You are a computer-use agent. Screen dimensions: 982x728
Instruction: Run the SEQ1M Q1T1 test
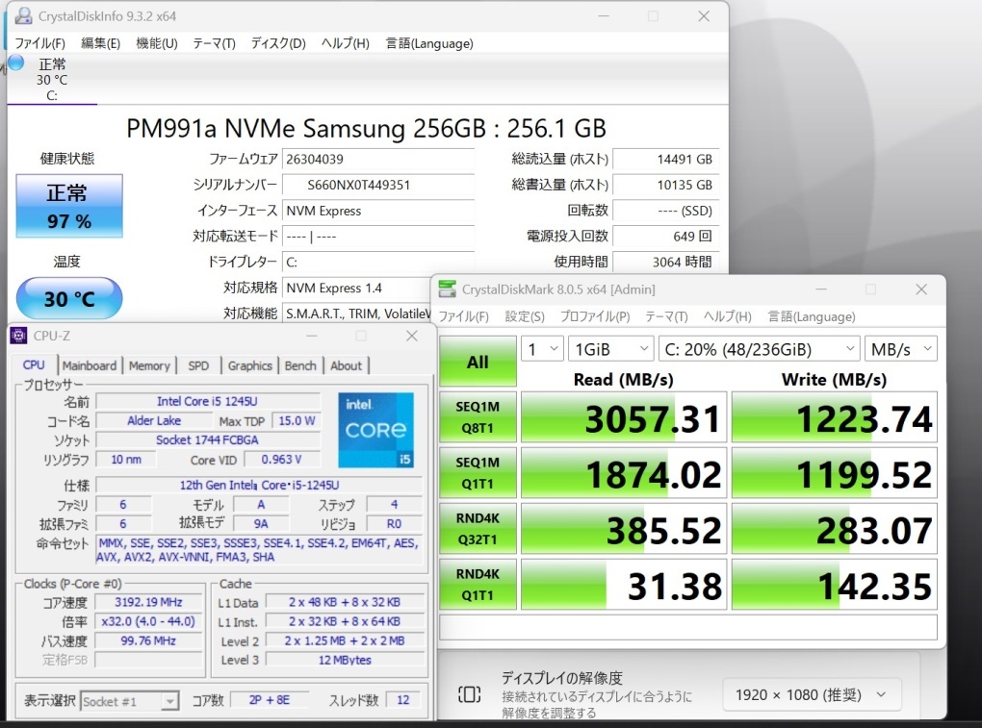pos(478,473)
